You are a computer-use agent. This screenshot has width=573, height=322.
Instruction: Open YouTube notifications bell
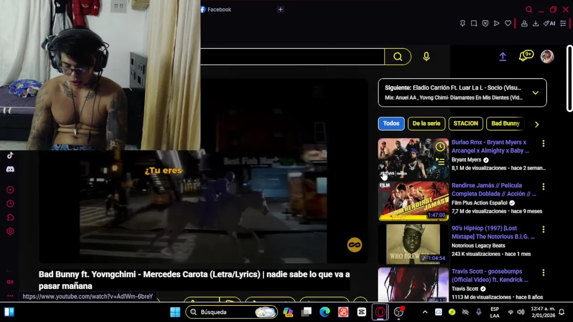[x=526, y=56]
